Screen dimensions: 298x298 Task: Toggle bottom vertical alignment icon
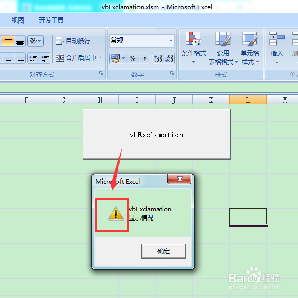[x=20, y=41]
